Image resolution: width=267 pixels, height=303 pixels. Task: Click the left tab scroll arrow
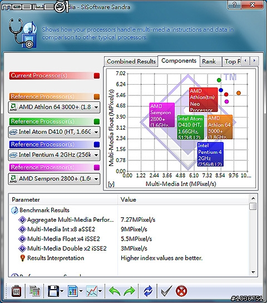(x=245, y=61)
